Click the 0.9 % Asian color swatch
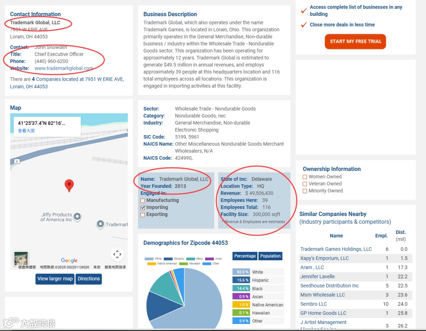 click(241, 297)
